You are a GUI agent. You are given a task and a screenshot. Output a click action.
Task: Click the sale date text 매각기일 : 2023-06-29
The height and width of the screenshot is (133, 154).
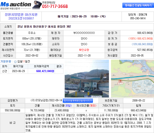coord(72,16)
